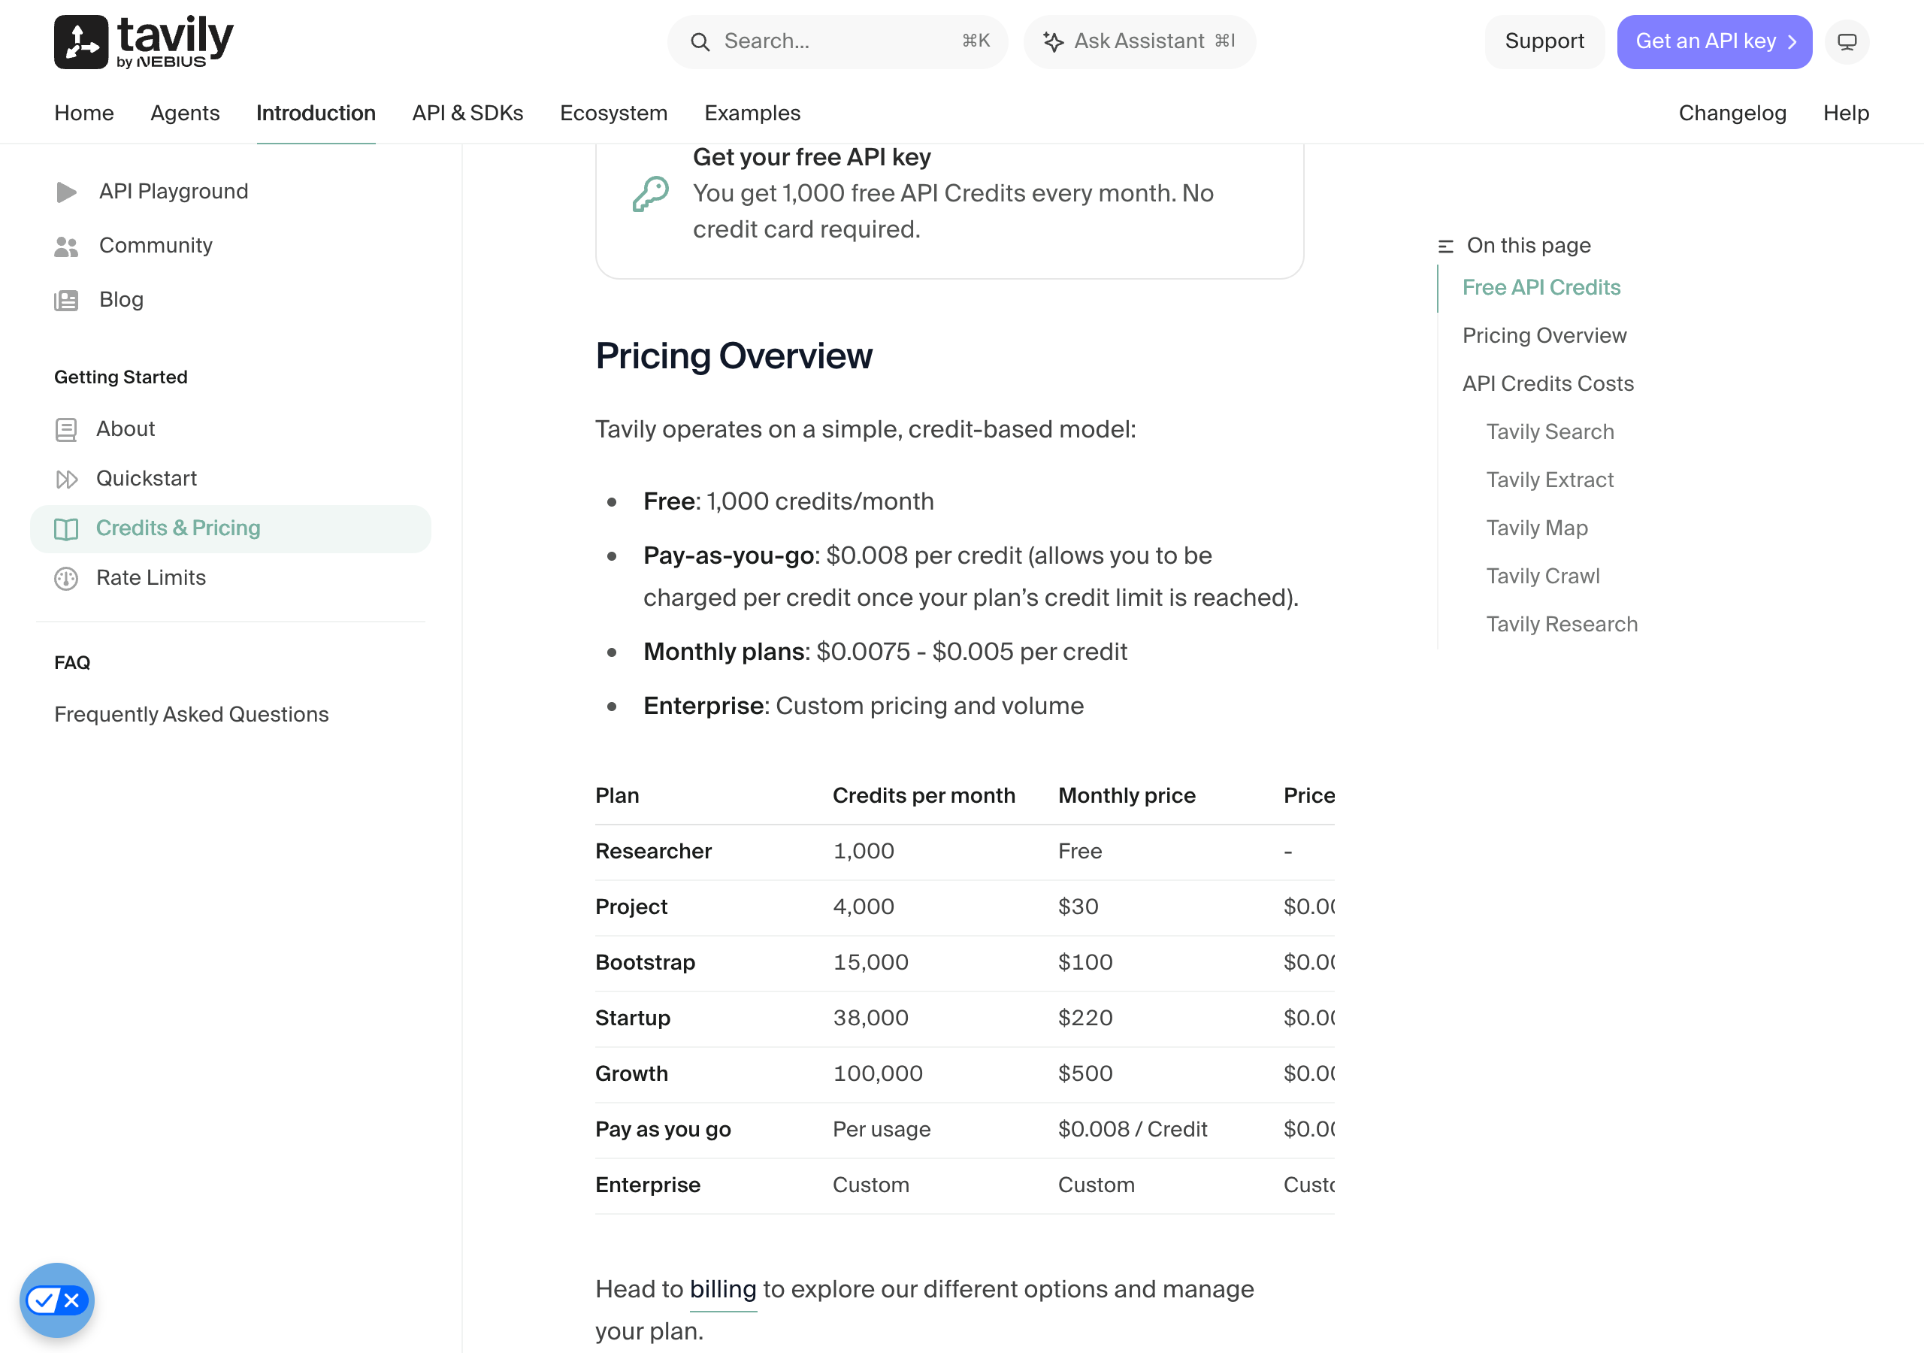This screenshot has width=1924, height=1353.
Task: Switch to API & SDKs tab
Action: click(x=467, y=114)
